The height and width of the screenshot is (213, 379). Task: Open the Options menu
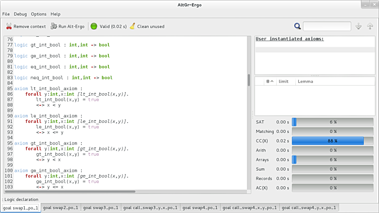click(39, 14)
